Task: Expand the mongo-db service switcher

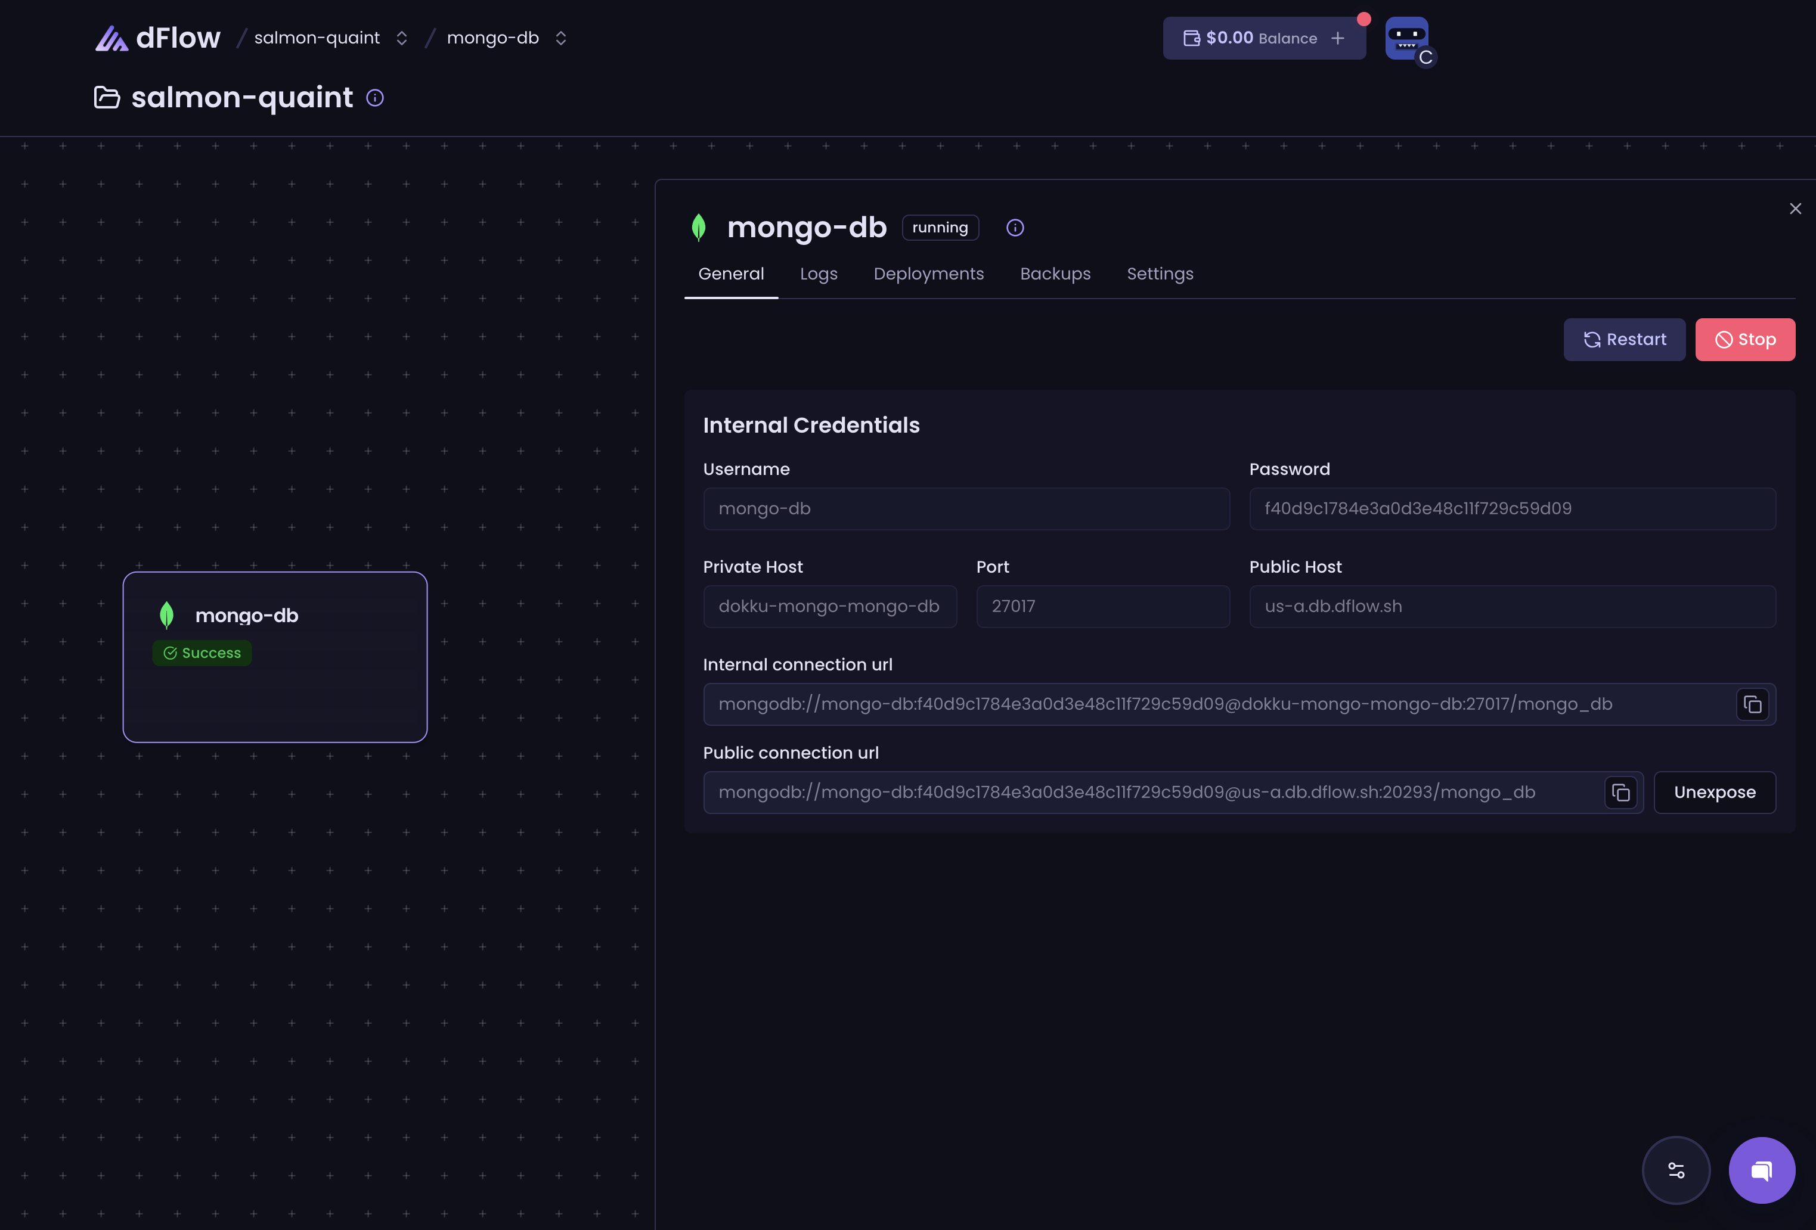Action: click(x=560, y=38)
